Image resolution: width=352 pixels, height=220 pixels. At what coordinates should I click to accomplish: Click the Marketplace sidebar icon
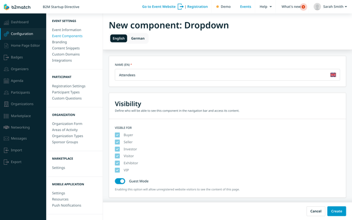pos(6,116)
